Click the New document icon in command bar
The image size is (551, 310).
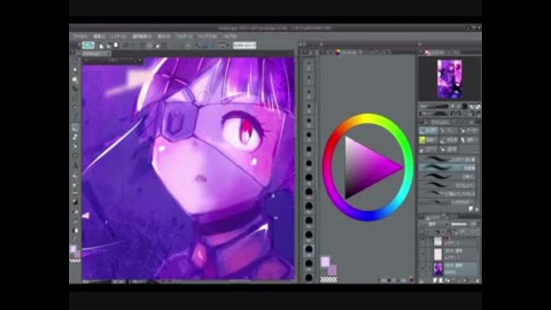click(x=101, y=45)
